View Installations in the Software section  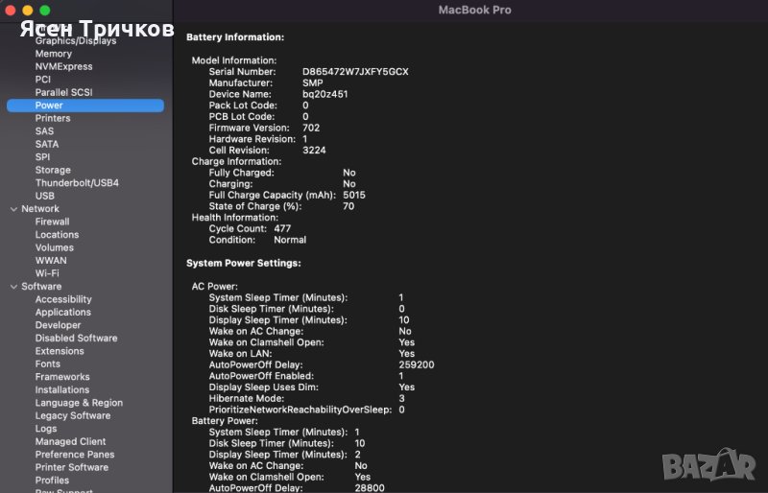tap(61, 390)
